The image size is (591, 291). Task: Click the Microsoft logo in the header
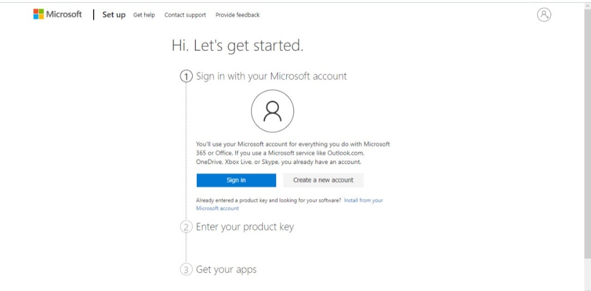[x=57, y=14]
